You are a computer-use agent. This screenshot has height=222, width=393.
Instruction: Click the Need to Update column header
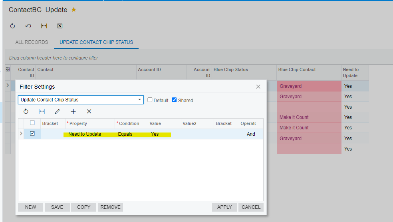pos(355,72)
